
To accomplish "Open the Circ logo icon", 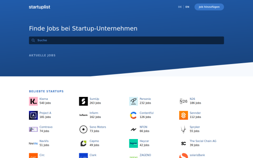I will (x=33, y=155).
